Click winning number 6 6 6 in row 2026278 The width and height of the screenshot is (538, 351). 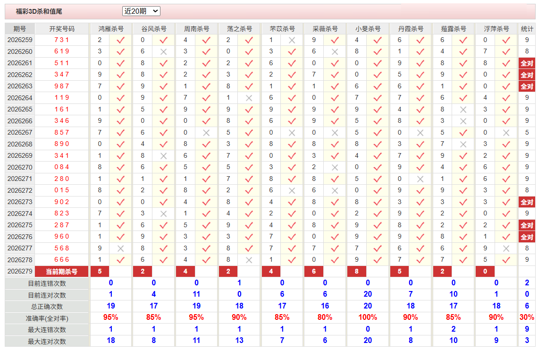(62, 260)
